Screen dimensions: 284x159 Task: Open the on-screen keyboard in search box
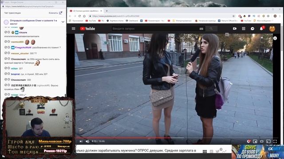tap(201, 29)
